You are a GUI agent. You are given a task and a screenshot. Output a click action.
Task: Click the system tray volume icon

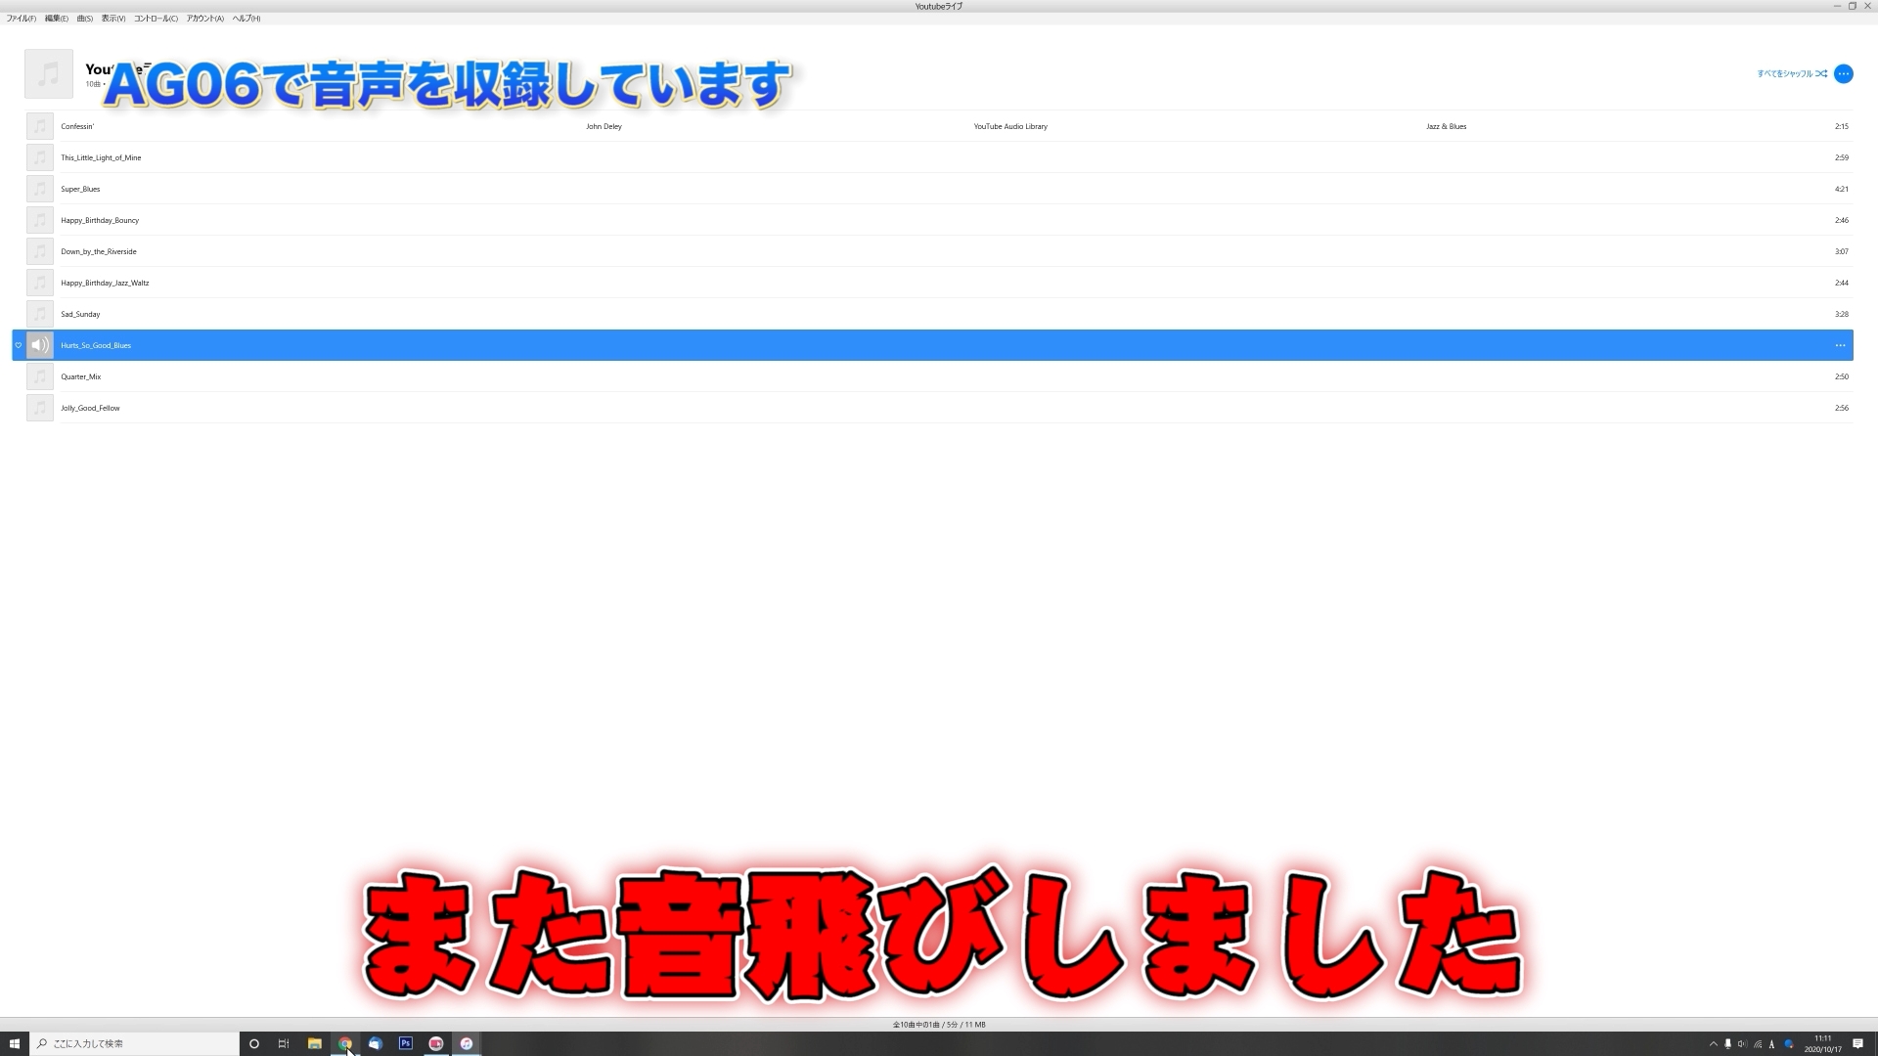click(x=1742, y=1043)
